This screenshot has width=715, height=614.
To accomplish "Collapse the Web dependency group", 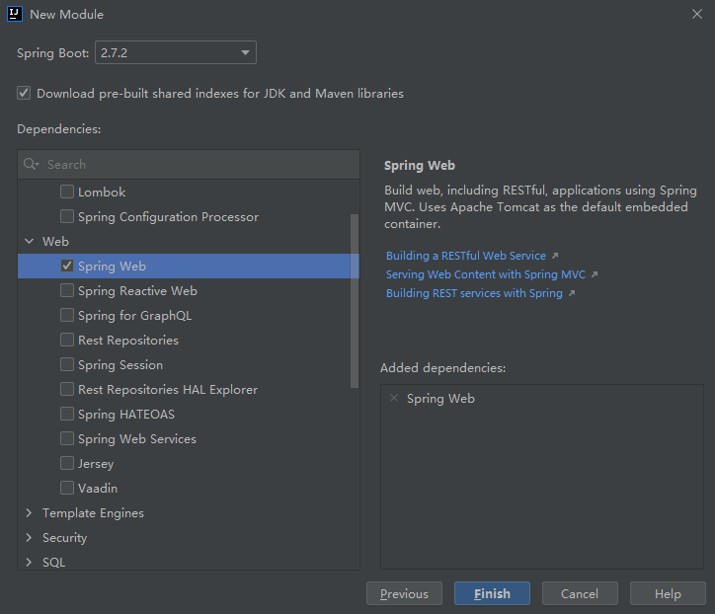I will (30, 241).
